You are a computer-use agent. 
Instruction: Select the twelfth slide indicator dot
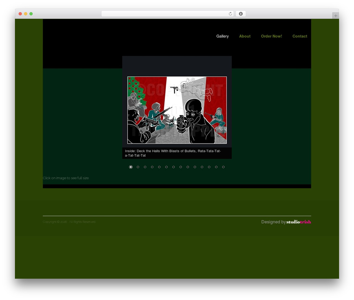[x=209, y=167]
